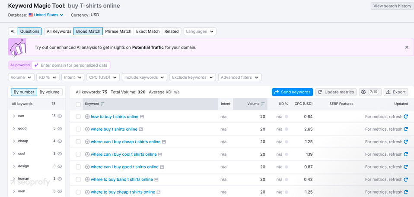Check 'where to buy band t shirts online' row
This screenshot has width=414, height=197.
[x=78, y=180]
